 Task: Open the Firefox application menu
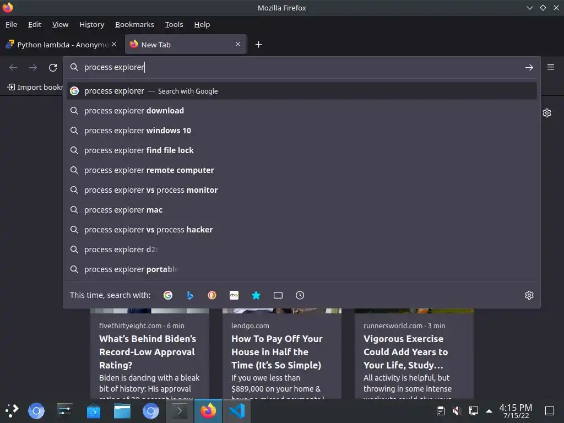551,67
